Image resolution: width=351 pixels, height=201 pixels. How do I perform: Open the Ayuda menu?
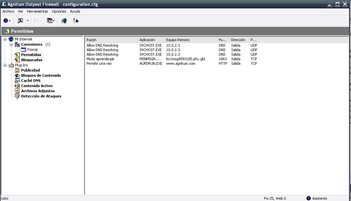(75, 11)
